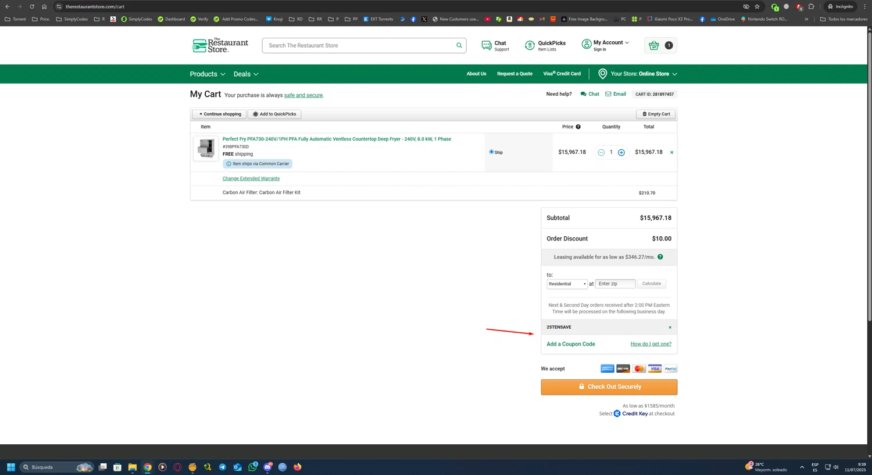This screenshot has height=475, width=872.
Task: Decrease quantity with the minus button
Action: tap(601, 153)
